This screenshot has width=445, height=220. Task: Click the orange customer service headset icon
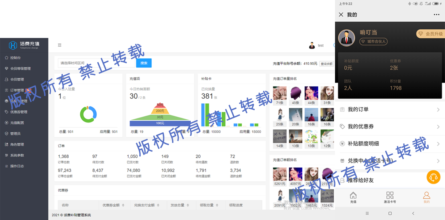click(x=433, y=177)
